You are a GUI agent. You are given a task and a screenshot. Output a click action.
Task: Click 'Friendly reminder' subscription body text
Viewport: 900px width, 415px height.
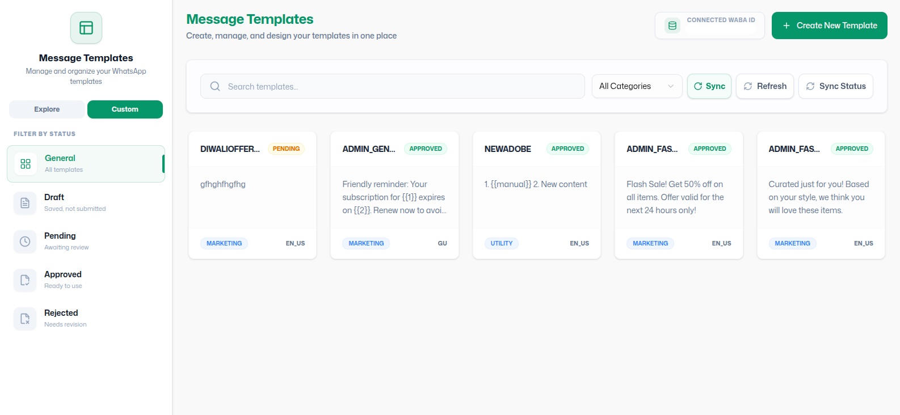394,197
